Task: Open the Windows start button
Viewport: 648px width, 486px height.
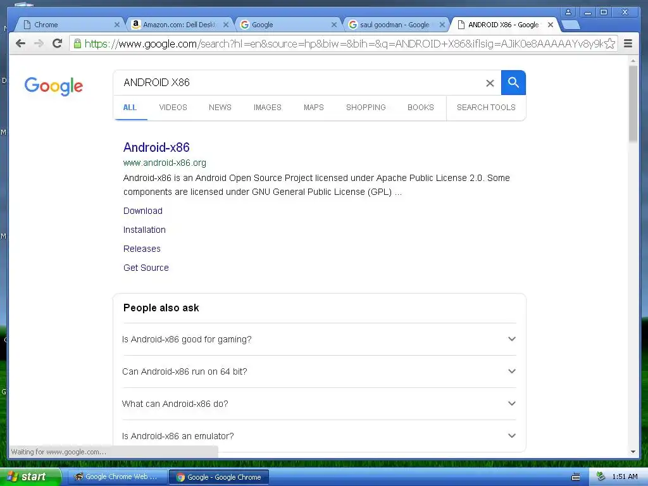Action: coord(30,477)
